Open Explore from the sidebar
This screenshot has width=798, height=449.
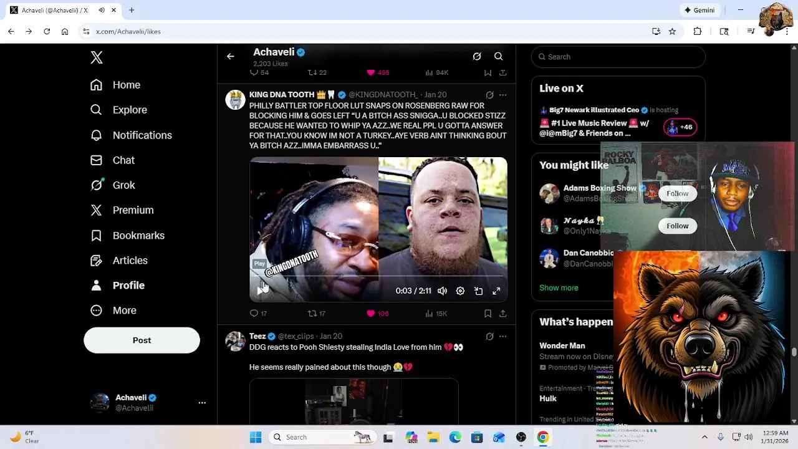click(x=118, y=110)
